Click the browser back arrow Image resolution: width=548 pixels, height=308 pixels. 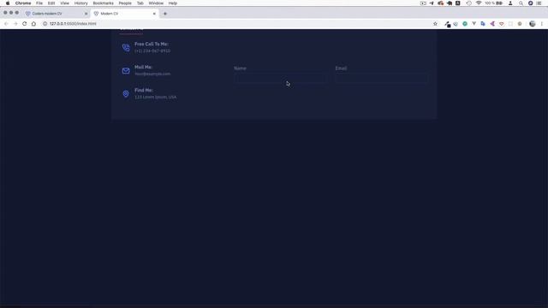point(6,24)
